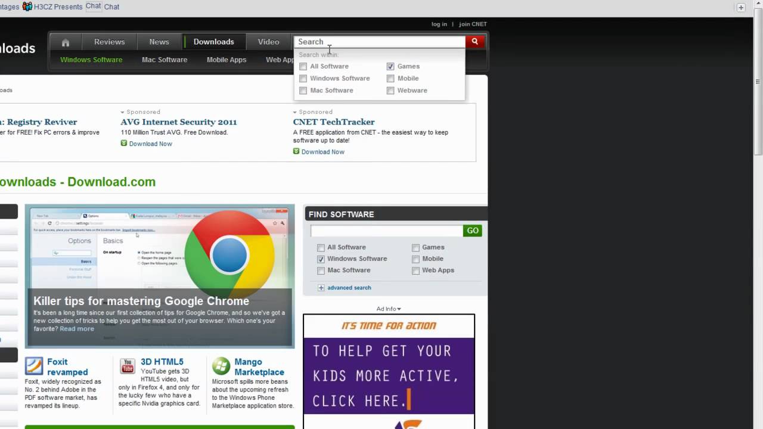
Task: Click the Foxit revamped article icon
Action: 34,366
